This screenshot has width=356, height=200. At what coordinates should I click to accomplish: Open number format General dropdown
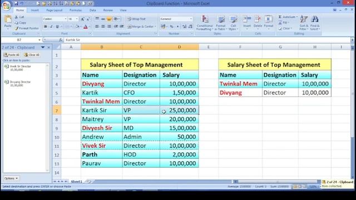click(191, 19)
